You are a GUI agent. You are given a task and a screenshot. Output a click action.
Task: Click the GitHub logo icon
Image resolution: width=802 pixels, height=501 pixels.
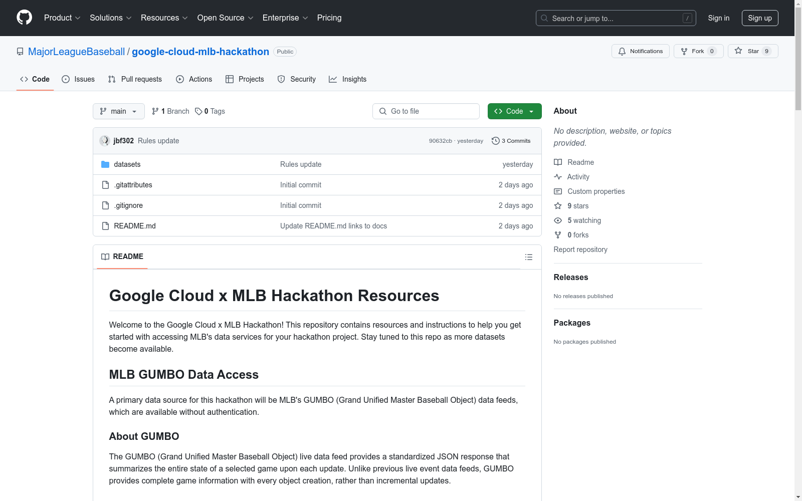24,18
